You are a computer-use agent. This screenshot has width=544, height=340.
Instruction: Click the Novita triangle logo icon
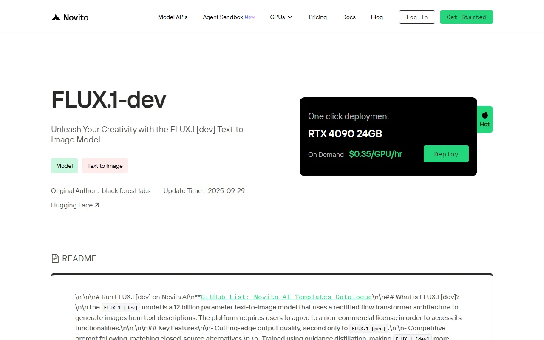pyautogui.click(x=56, y=17)
